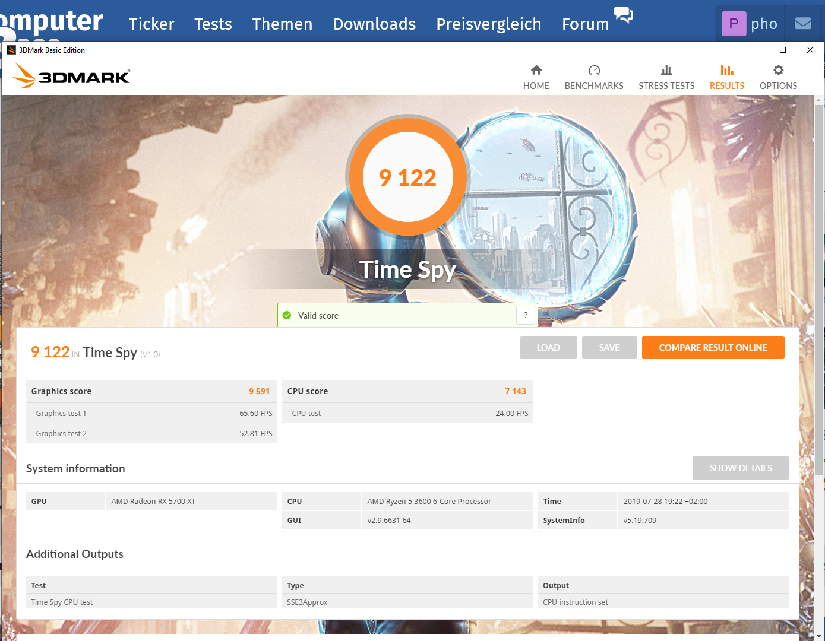Screen dimensions: 825x641
Task: Click the LOAD button
Action: point(548,348)
